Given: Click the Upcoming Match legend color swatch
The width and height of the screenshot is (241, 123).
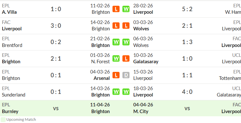Looking at the screenshot, I should [3, 119].
